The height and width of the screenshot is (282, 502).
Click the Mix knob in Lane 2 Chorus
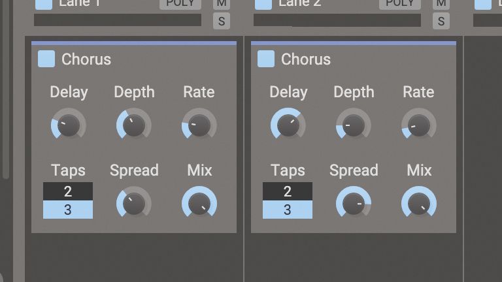pyautogui.click(x=418, y=204)
